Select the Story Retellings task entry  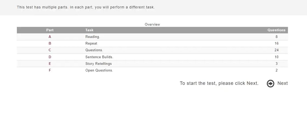tap(98, 64)
